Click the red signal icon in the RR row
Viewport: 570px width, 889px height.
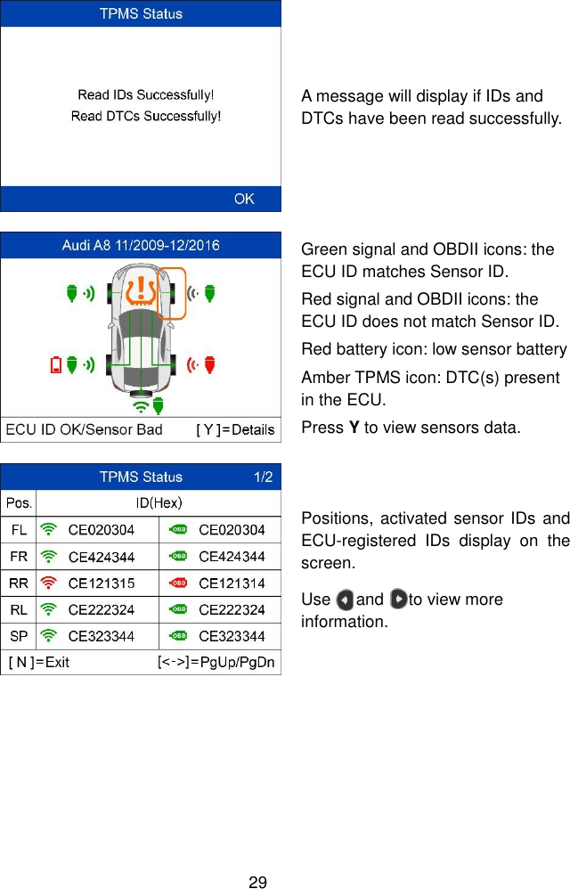click(x=49, y=581)
